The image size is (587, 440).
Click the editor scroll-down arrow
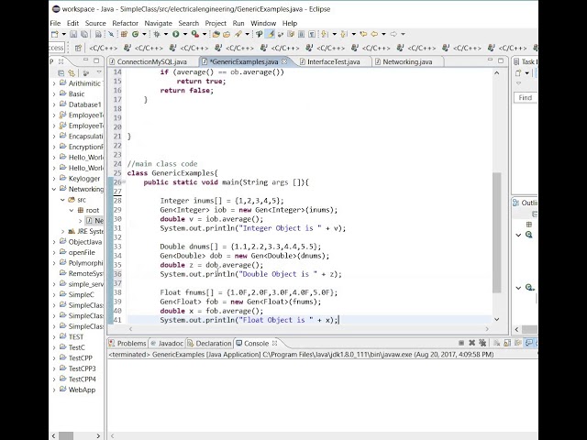497,320
